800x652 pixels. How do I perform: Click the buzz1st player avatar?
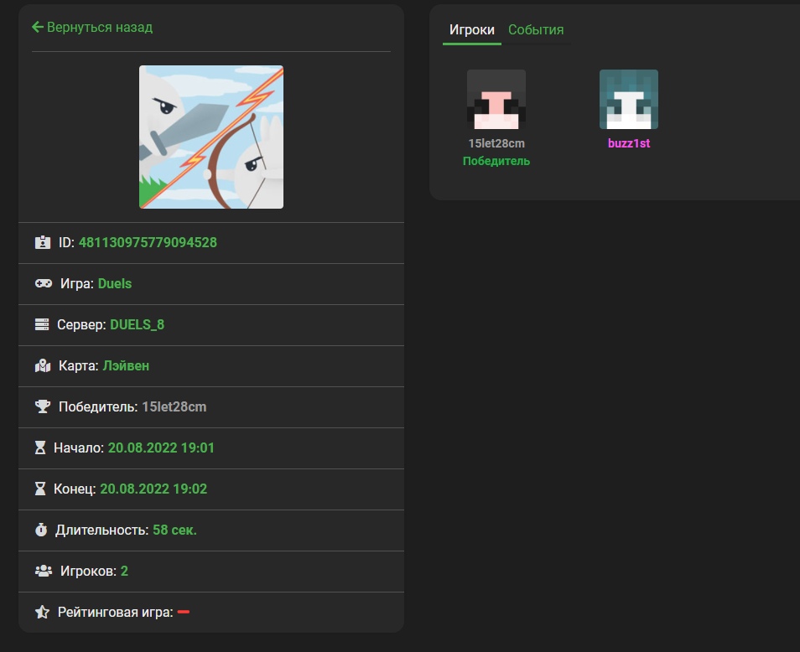pos(629,100)
